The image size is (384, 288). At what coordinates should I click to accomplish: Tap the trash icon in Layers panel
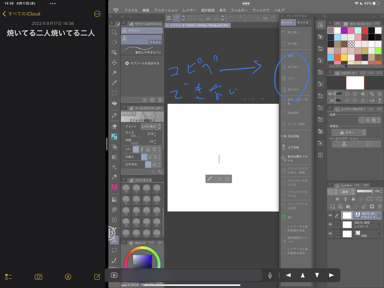point(380,206)
